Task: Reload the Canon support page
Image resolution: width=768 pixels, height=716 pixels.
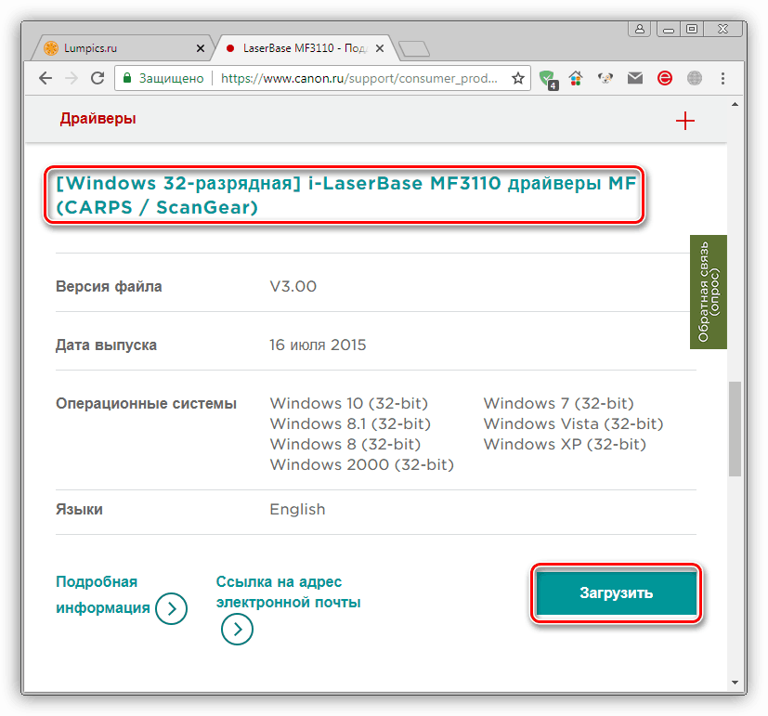Action: (x=97, y=79)
